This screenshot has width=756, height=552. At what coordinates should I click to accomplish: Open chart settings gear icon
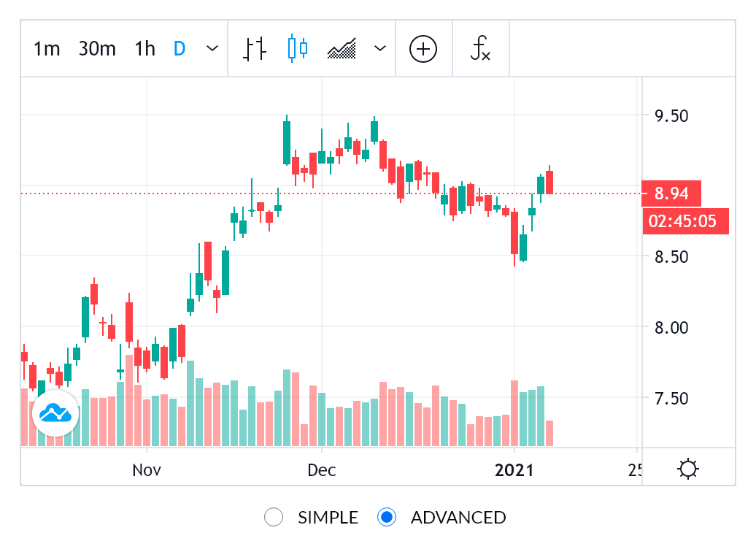tap(688, 468)
